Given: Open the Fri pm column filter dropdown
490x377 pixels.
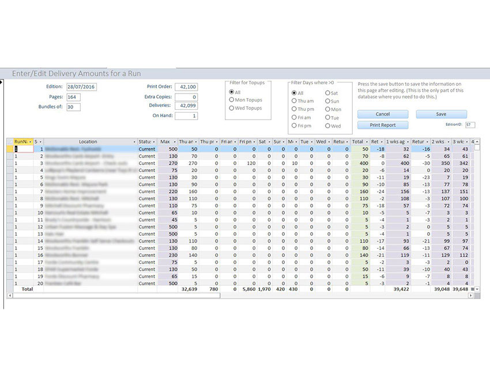Looking at the screenshot, I should tap(254, 141).
